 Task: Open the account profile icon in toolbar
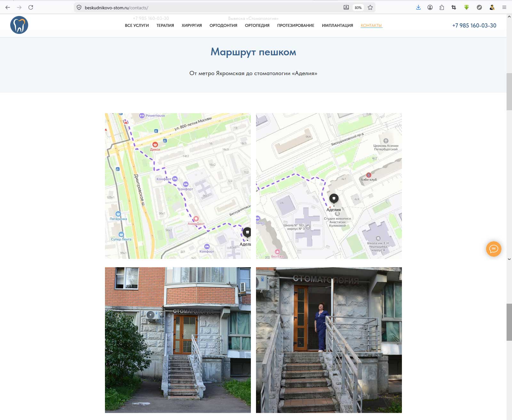coord(430,7)
